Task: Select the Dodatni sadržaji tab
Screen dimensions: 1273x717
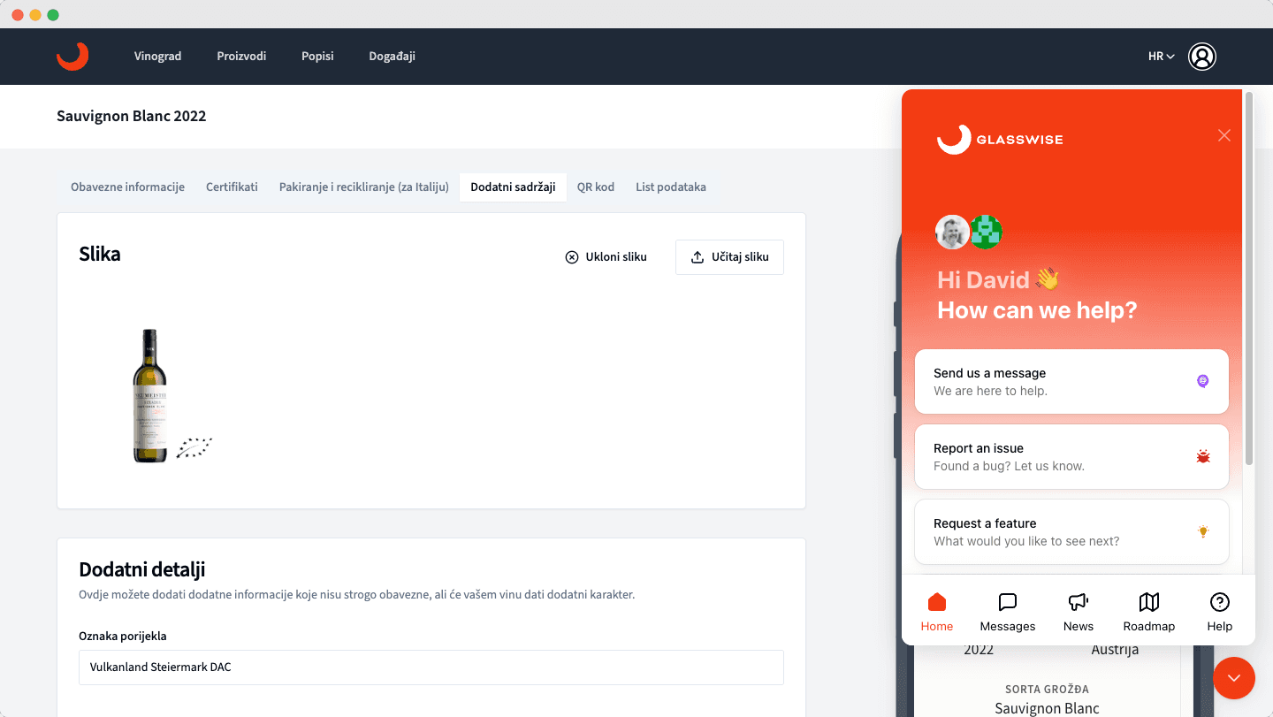Action: pos(513,187)
